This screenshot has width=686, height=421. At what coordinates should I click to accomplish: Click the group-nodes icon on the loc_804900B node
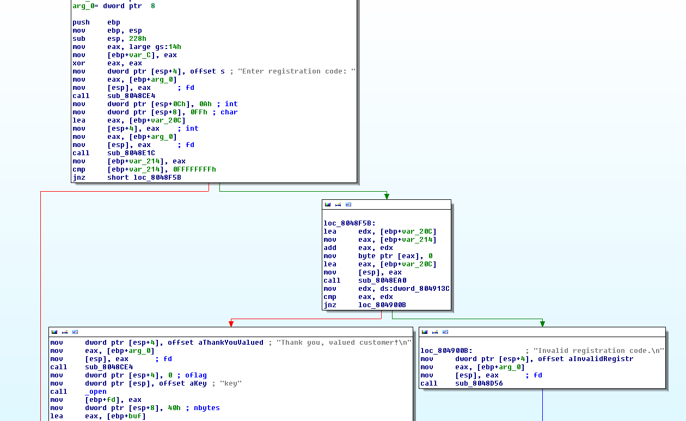445,332
